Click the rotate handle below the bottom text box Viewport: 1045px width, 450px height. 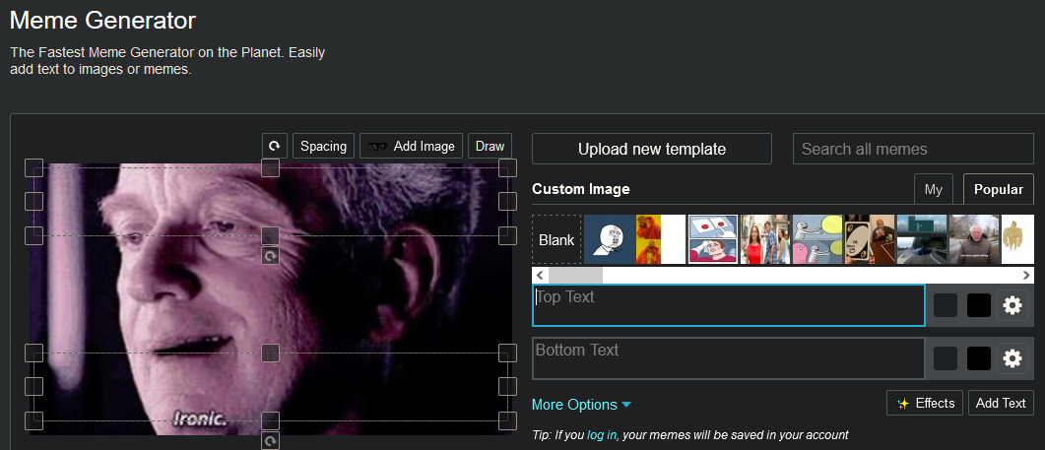coord(271,440)
